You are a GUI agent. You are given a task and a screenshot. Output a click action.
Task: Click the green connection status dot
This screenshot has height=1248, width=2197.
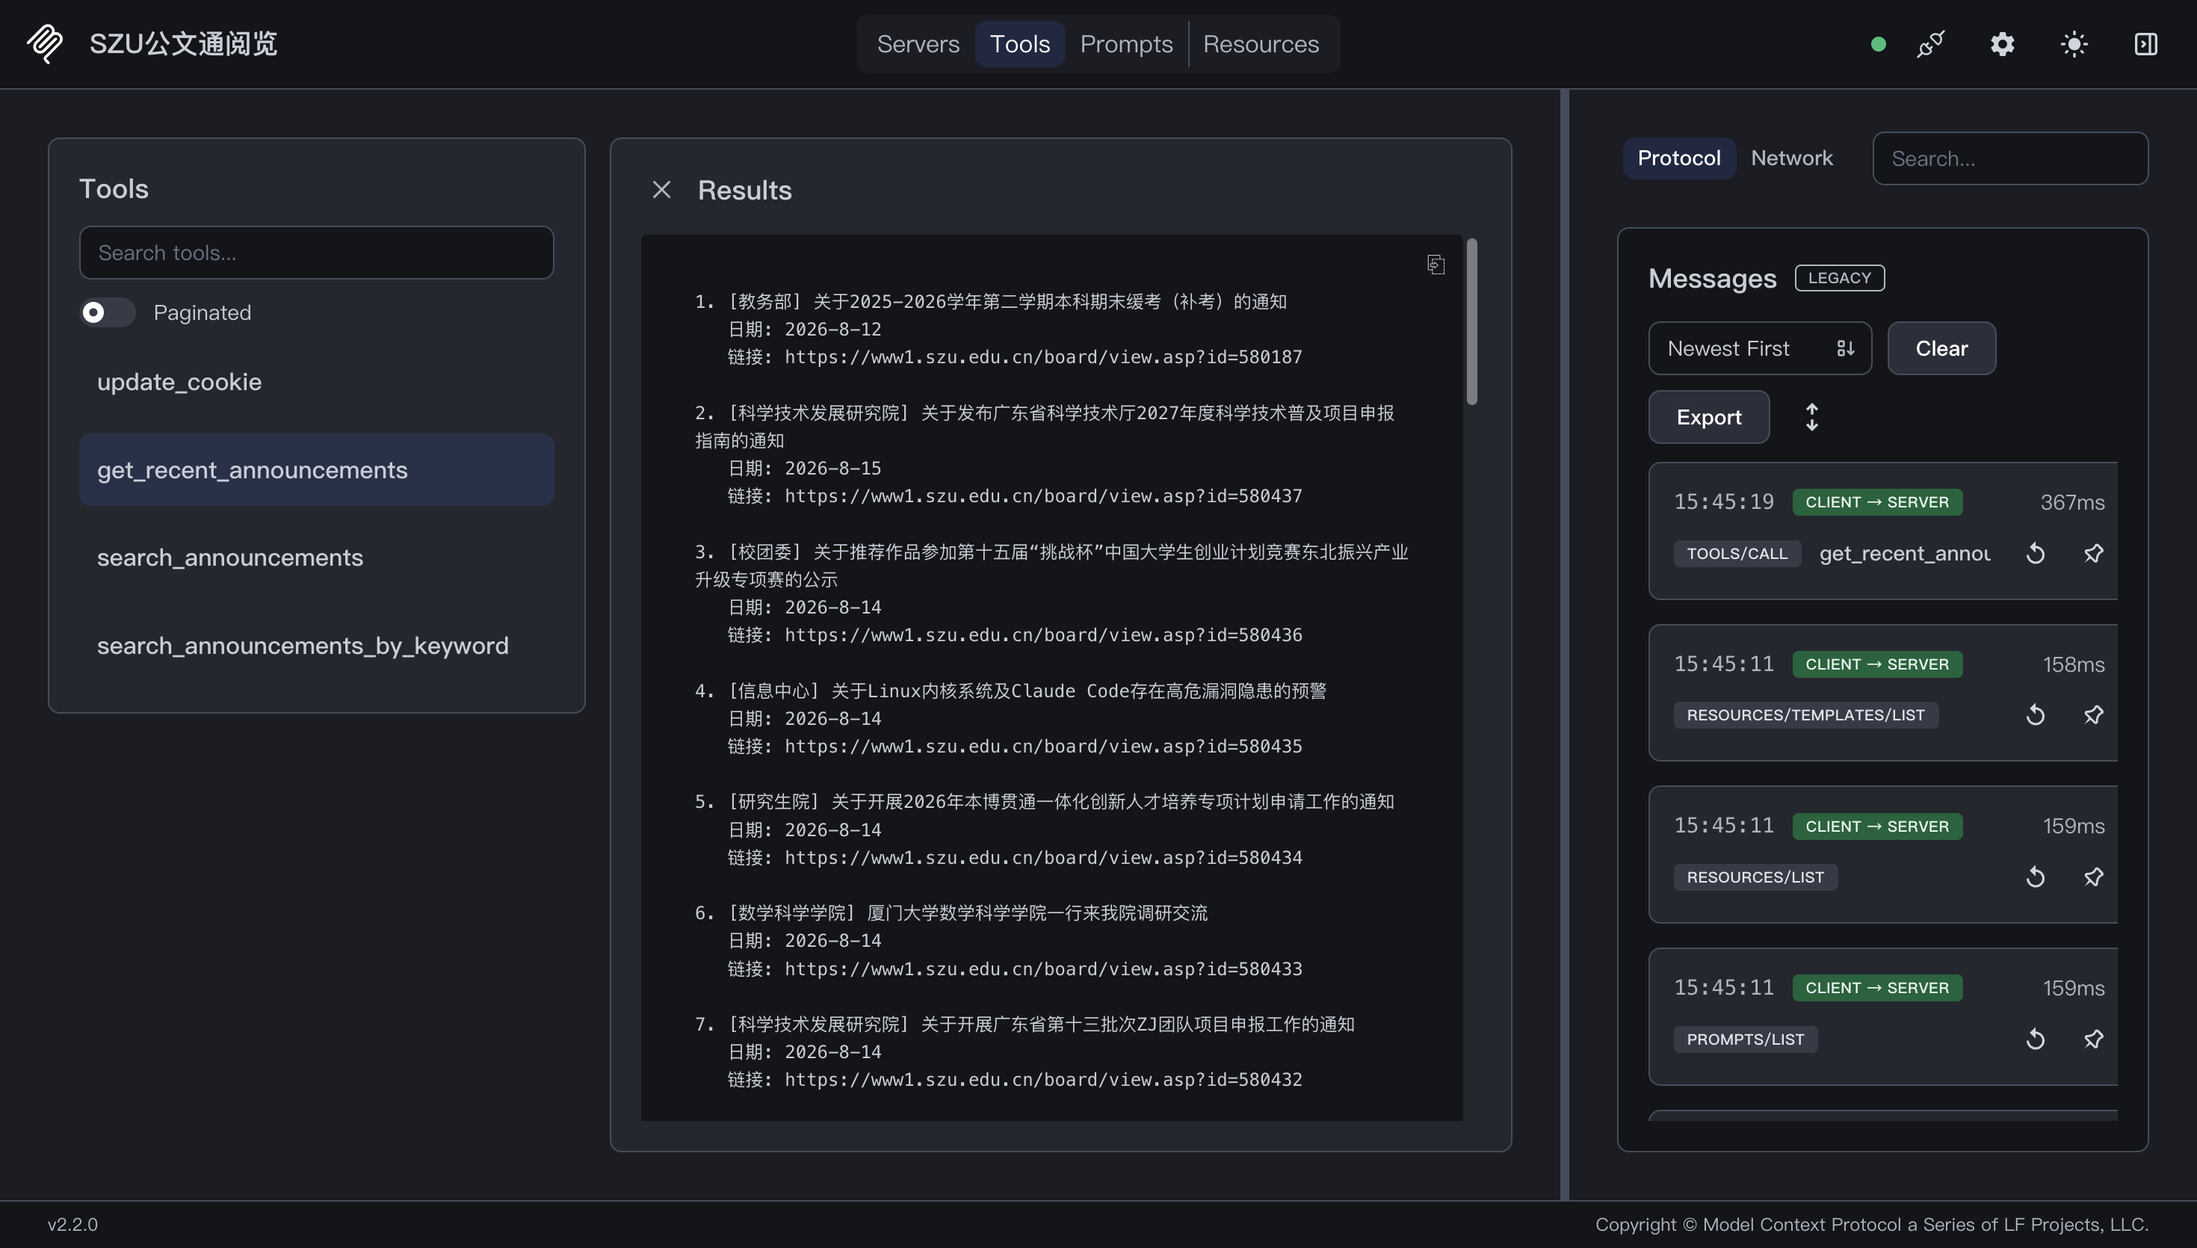tap(1878, 43)
